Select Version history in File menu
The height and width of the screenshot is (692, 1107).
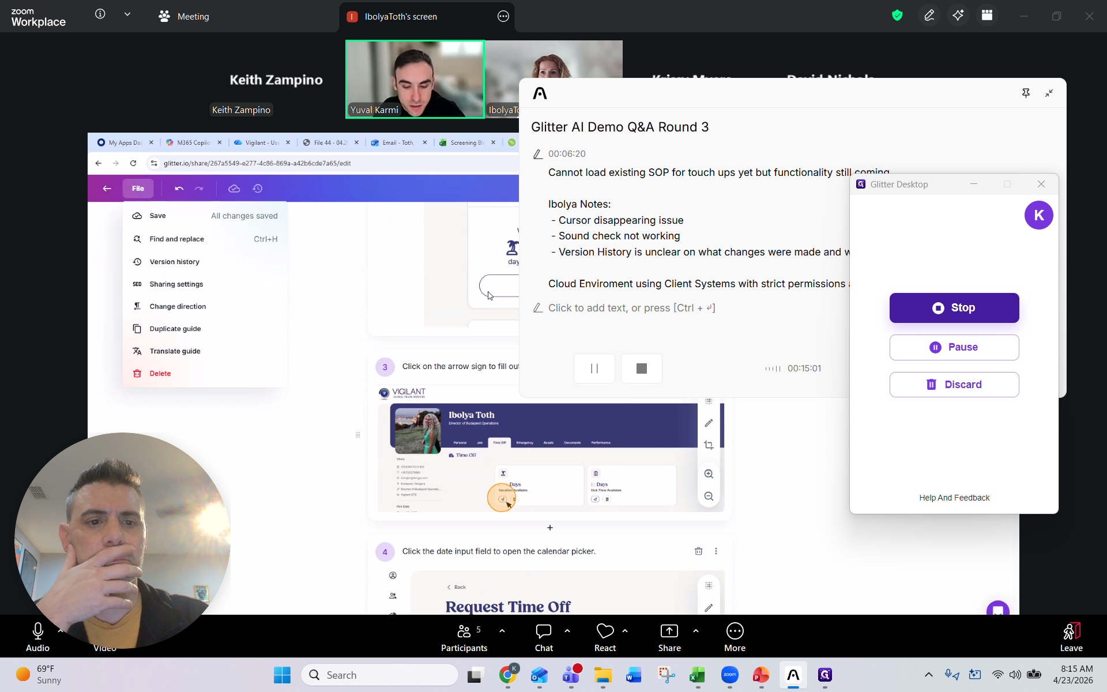click(174, 262)
